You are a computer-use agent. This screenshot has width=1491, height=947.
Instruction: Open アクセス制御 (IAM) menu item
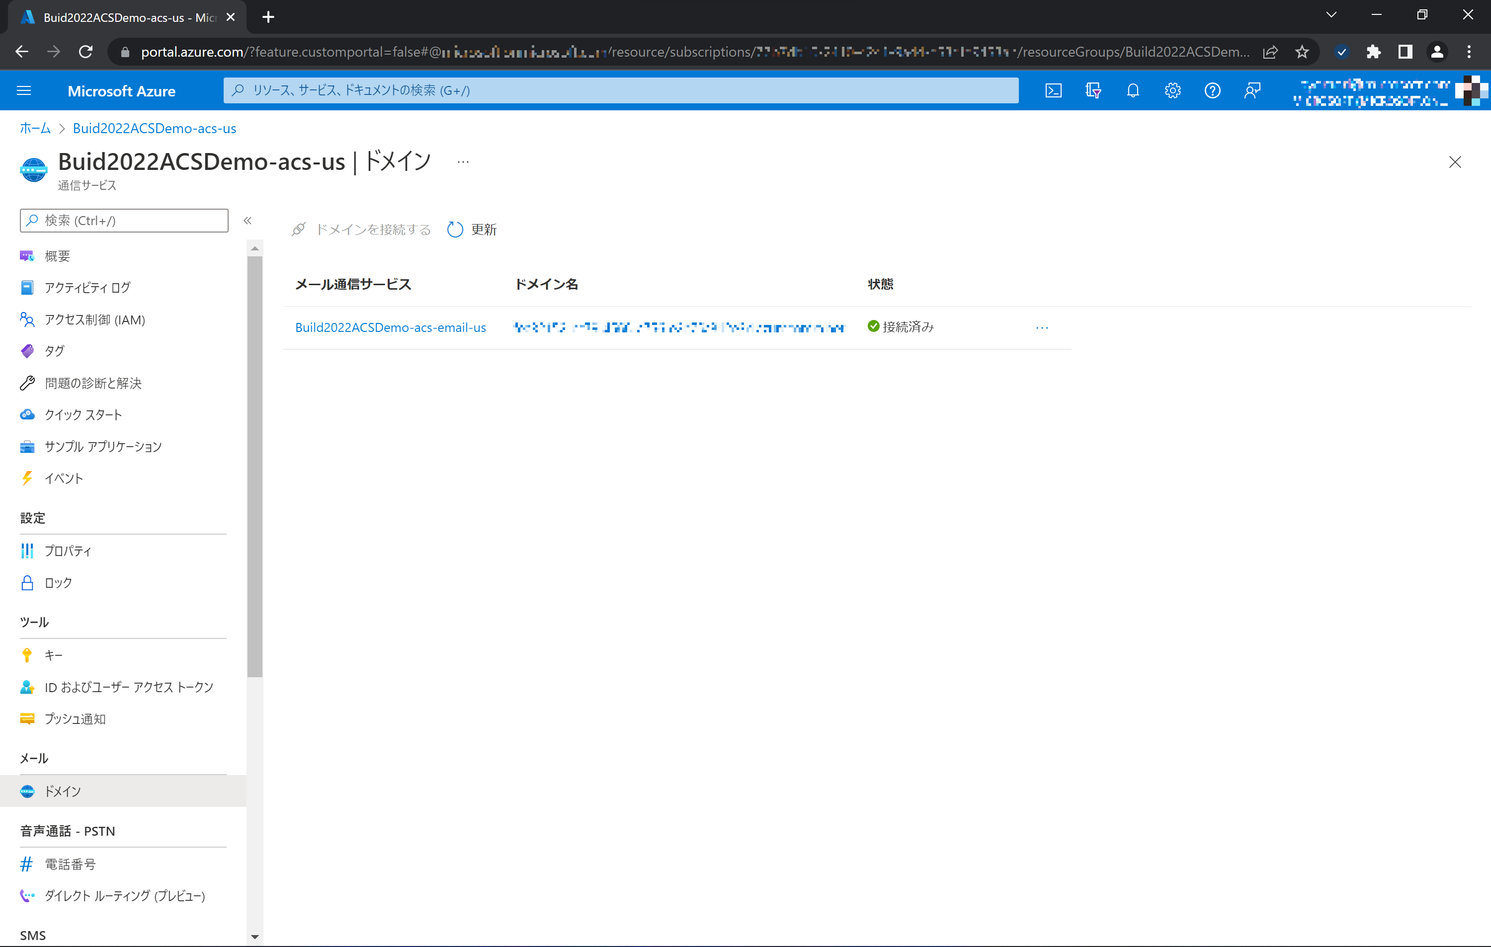click(x=95, y=319)
